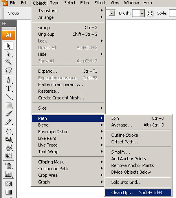The width and height of the screenshot is (176, 198).
Task: Expand the Arrange submenu
Action: (68, 17)
